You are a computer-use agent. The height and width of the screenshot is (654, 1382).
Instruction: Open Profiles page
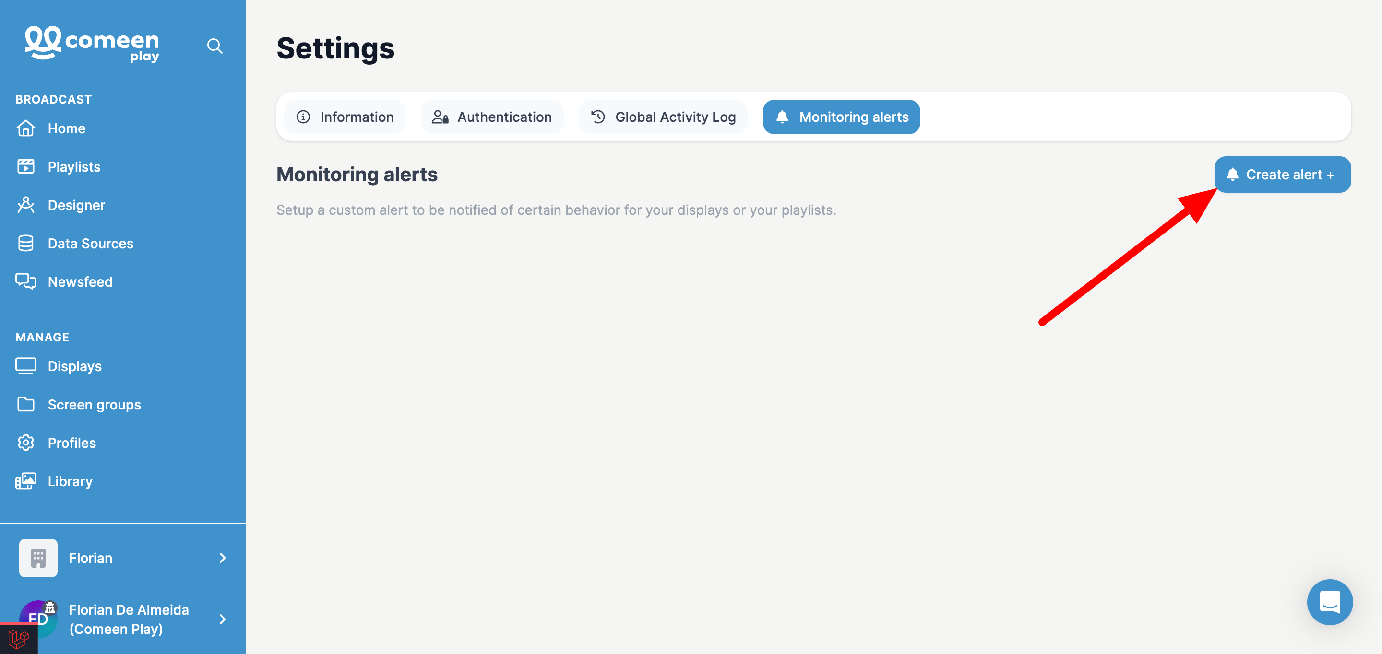coord(72,443)
